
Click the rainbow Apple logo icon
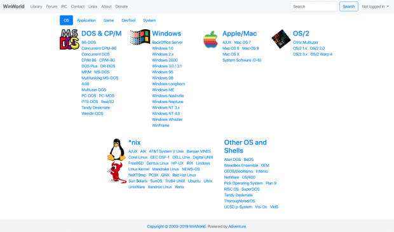pos(210,39)
